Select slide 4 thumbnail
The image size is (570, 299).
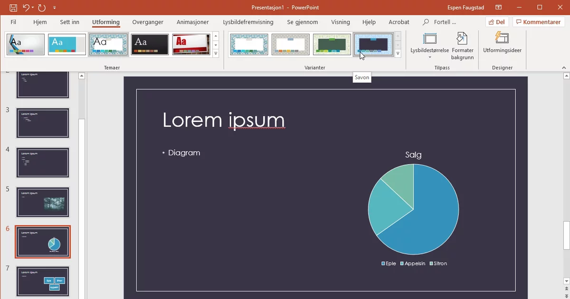43,163
